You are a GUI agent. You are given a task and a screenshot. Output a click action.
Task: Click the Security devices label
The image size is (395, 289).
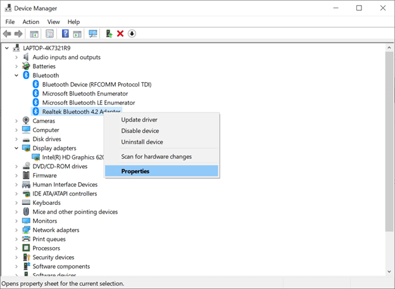click(x=53, y=257)
